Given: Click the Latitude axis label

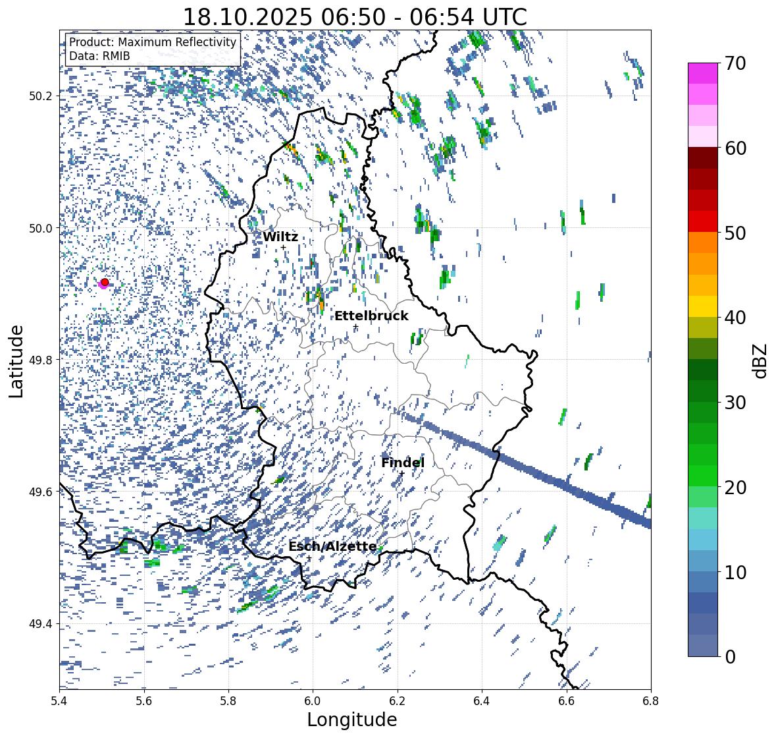Looking at the screenshot, I should (x=16, y=361).
